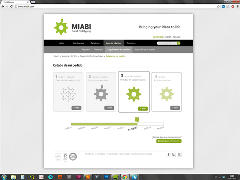Click the browser reload icon

[11, 7]
